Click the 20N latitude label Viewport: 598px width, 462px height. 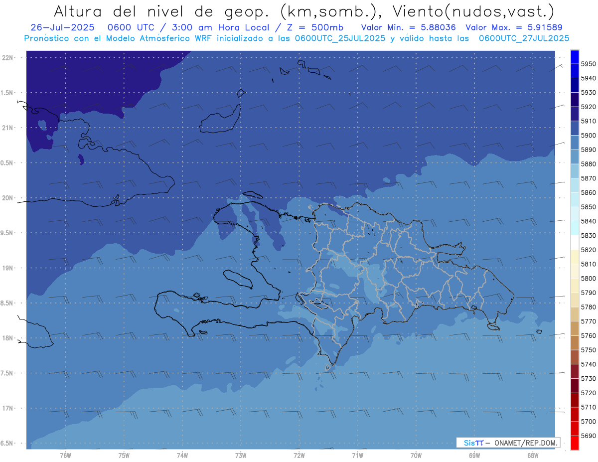pyautogui.click(x=8, y=198)
